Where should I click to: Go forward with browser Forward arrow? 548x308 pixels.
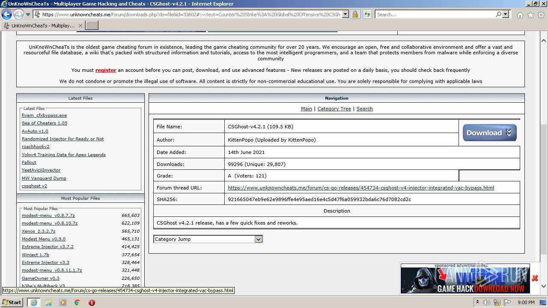click(x=18, y=14)
